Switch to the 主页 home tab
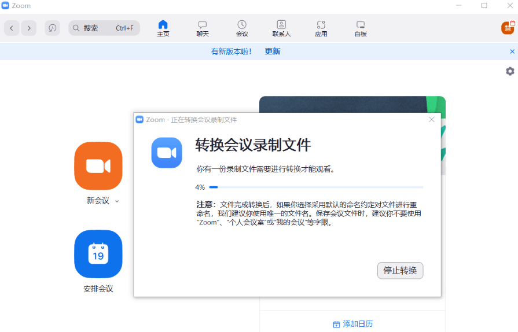 (x=163, y=28)
